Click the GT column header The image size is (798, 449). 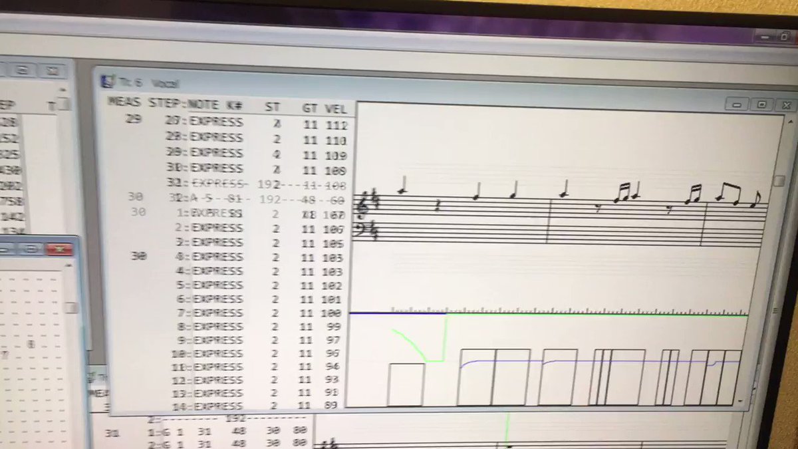[310, 107]
